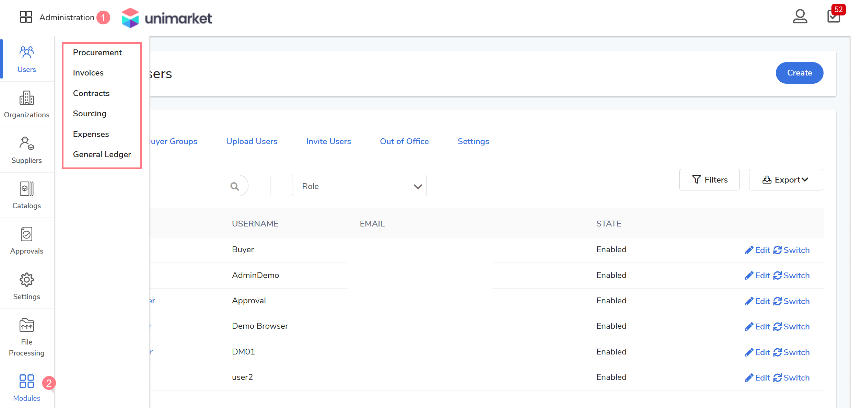
Task: Click the Filters button
Action: tap(710, 180)
